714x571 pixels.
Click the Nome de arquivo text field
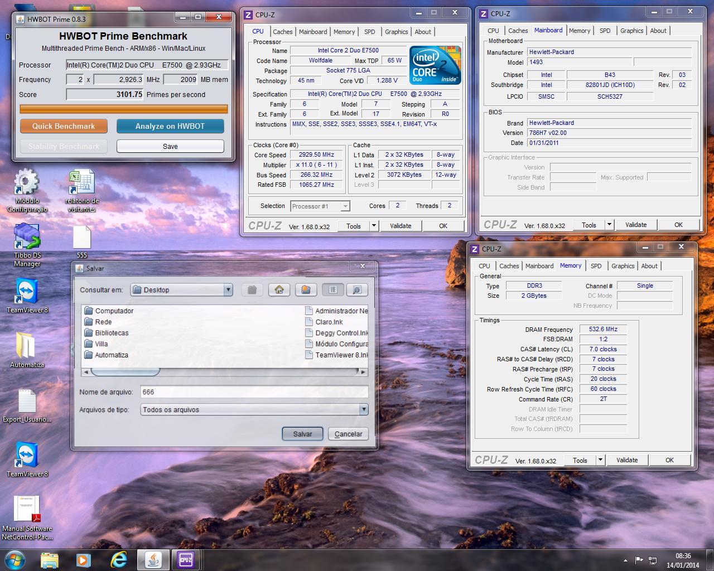tap(254, 392)
